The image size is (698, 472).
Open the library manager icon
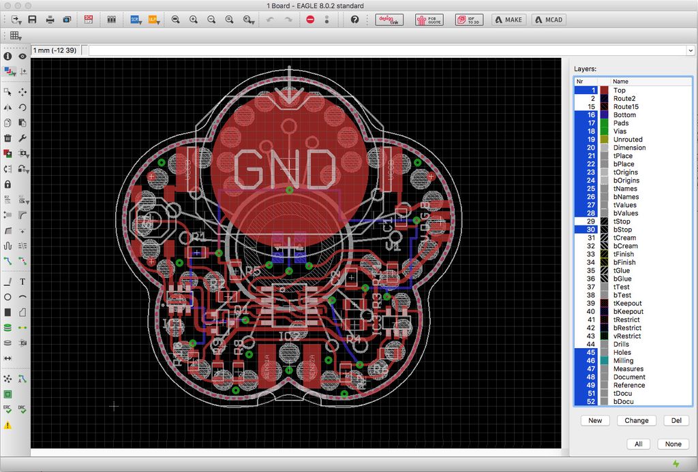click(111, 20)
